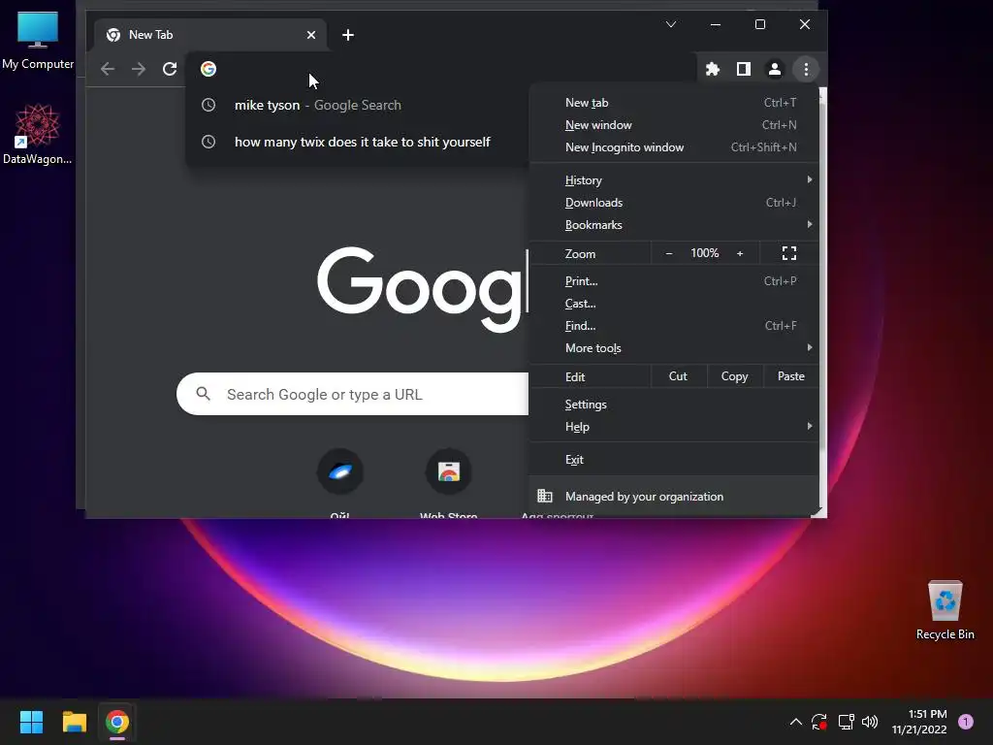993x745 pixels.
Task: Open the Web Store shortcut icon
Action: pos(448,471)
